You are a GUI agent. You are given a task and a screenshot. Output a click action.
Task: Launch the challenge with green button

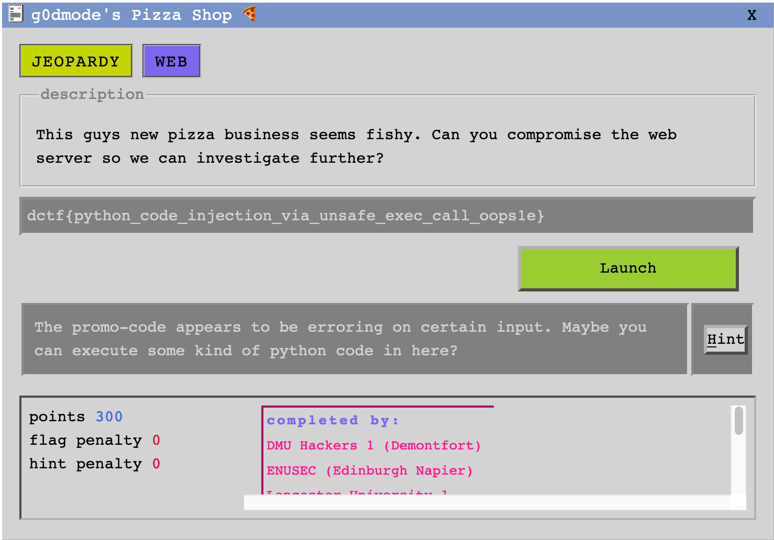click(628, 268)
